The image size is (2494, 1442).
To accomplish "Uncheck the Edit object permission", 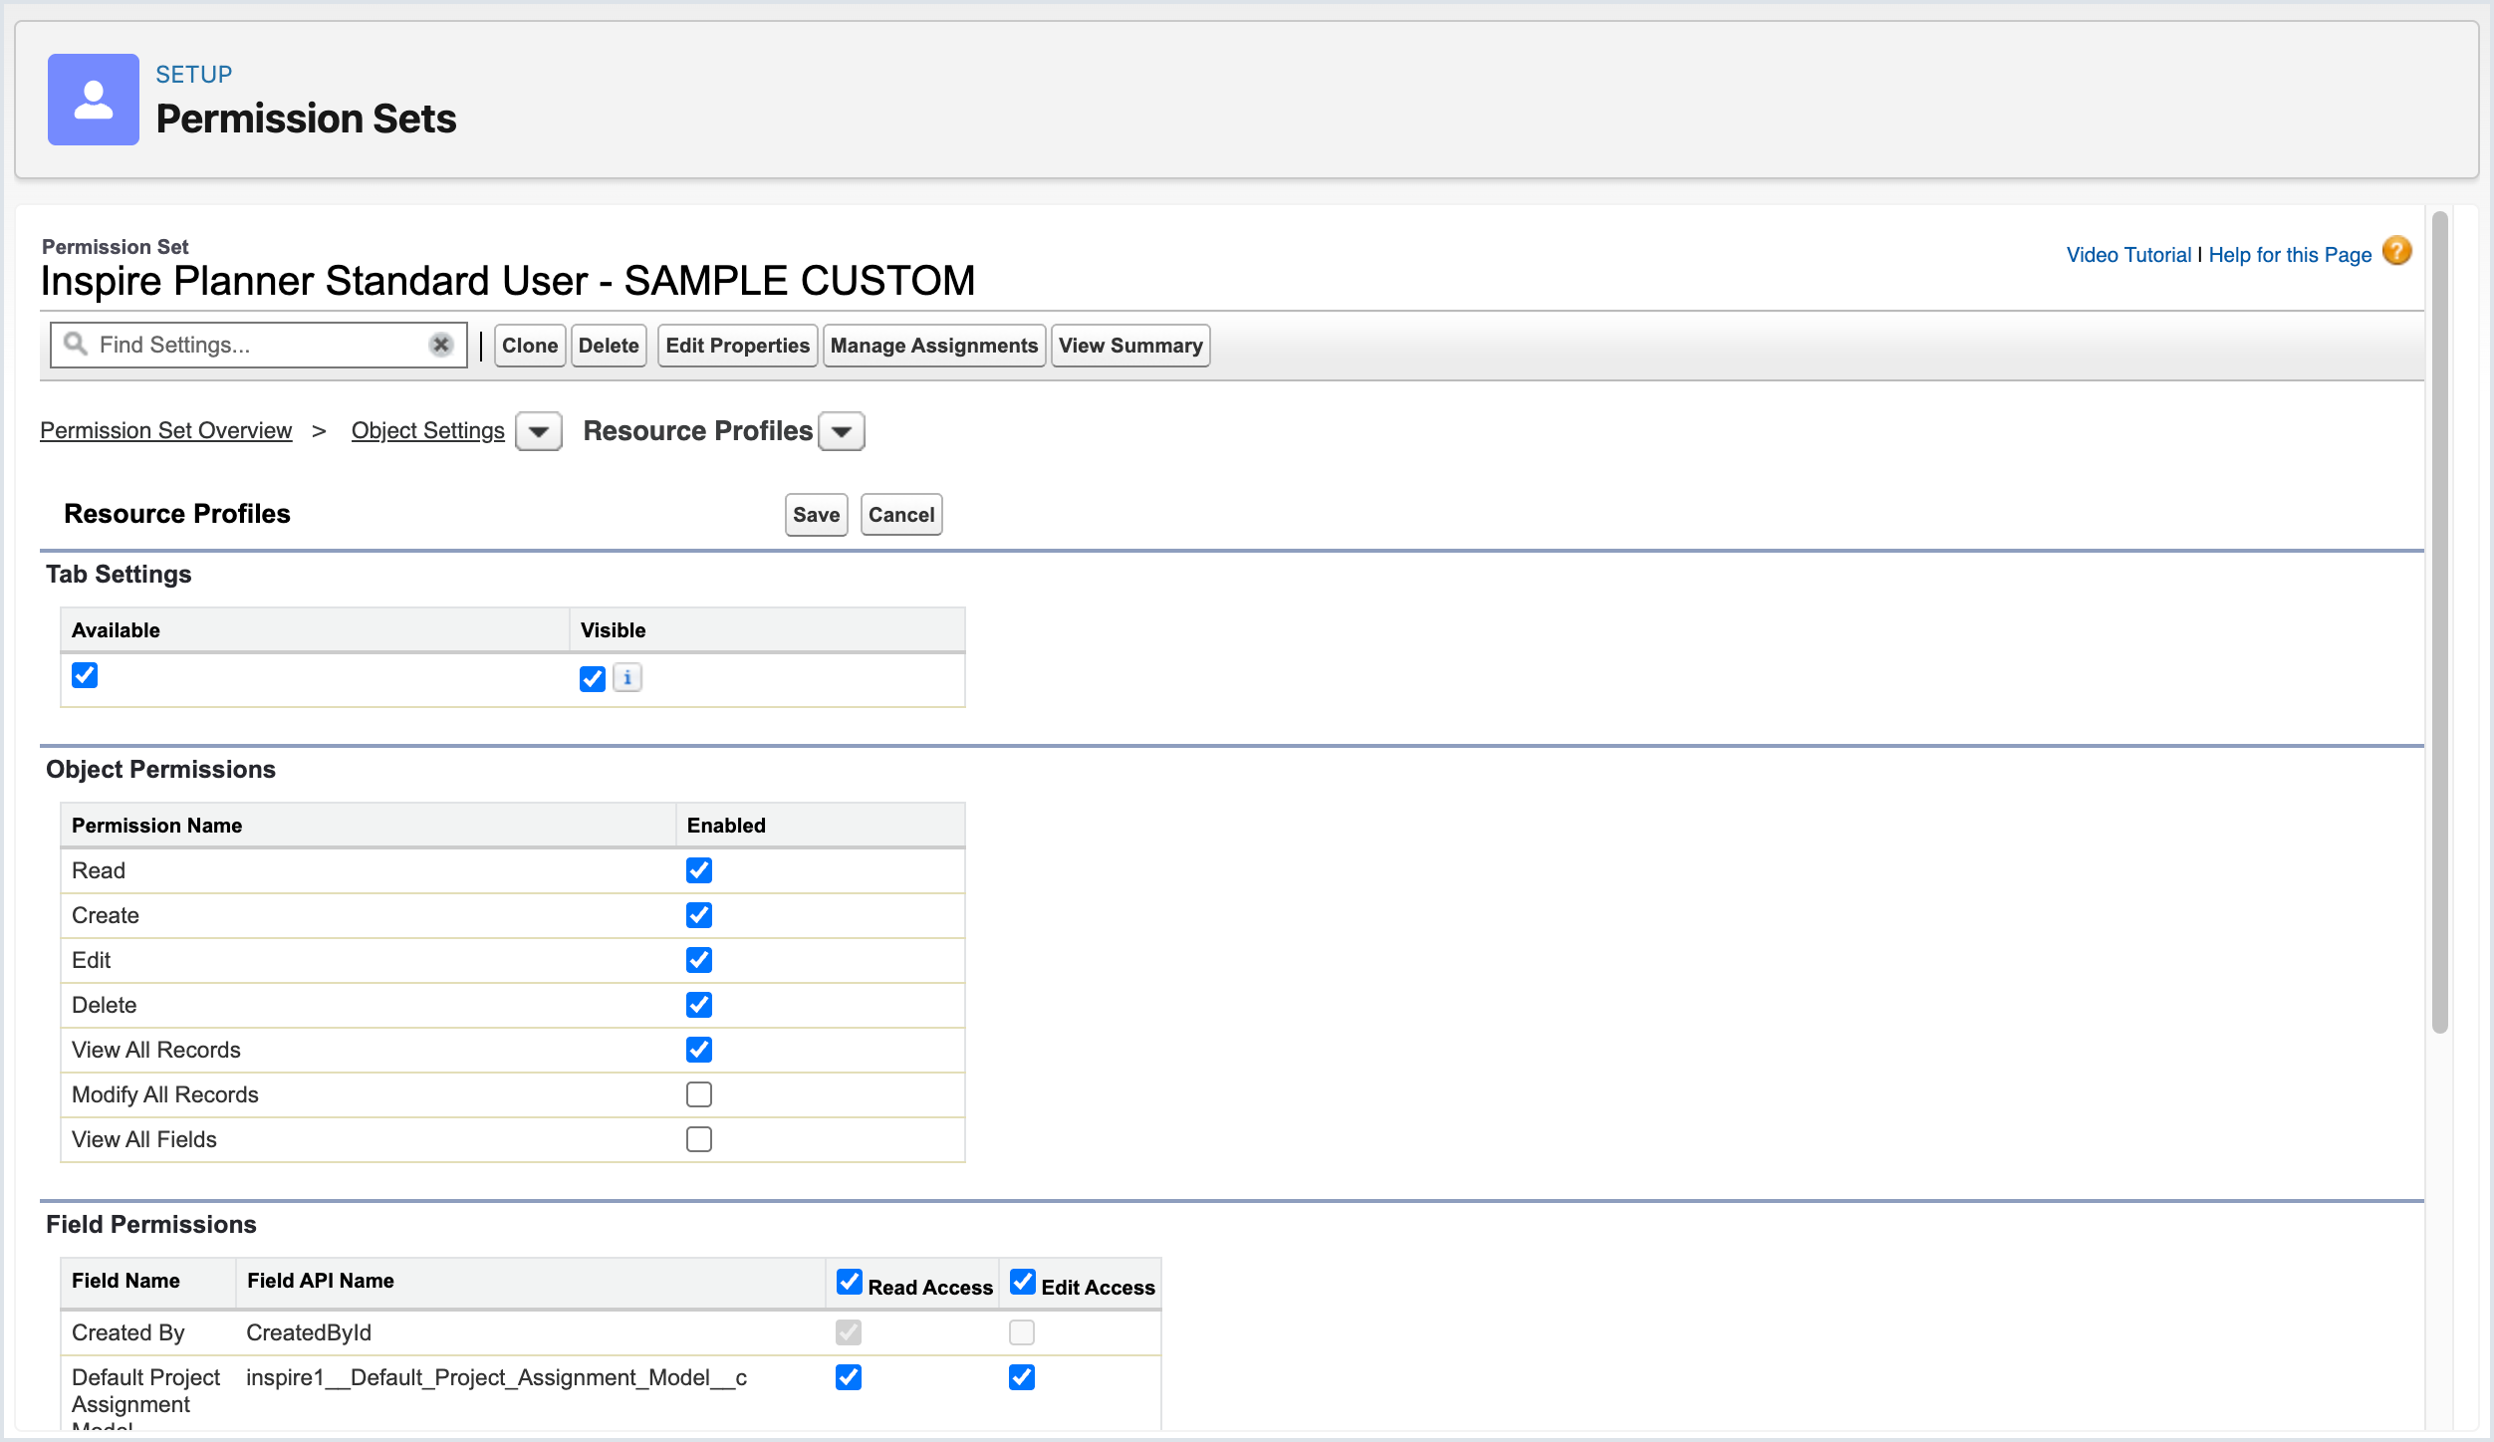I will click(699, 960).
